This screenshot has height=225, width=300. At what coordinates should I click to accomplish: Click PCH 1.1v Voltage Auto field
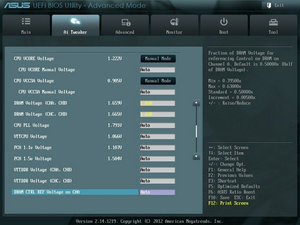[157, 147]
